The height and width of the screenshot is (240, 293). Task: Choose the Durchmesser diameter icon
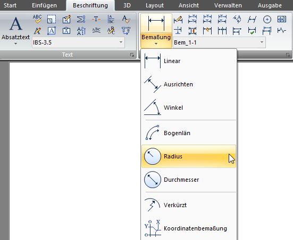(x=153, y=180)
